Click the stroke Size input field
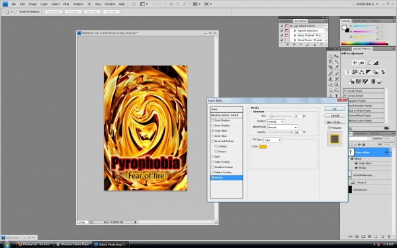 tap(298, 116)
